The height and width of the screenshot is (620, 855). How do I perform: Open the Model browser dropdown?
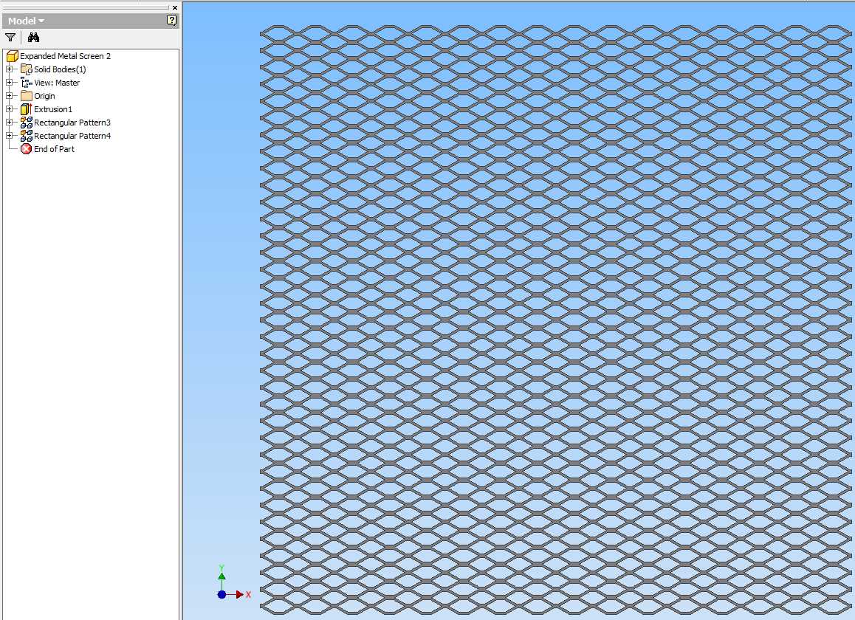(x=26, y=21)
